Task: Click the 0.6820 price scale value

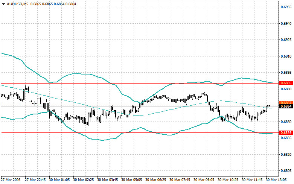Action: (286, 155)
